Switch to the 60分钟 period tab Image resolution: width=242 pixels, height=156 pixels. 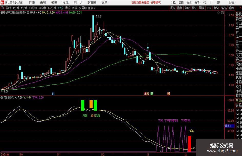coord(52,8)
